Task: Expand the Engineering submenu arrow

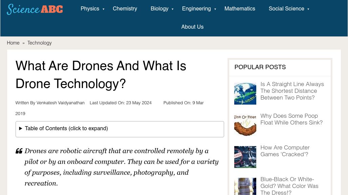Action: click(215, 9)
